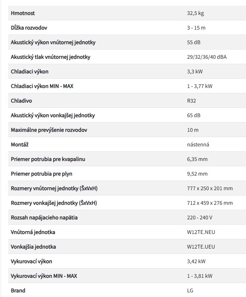Click the Rozsah napájacieho napätia label

click(x=44, y=218)
